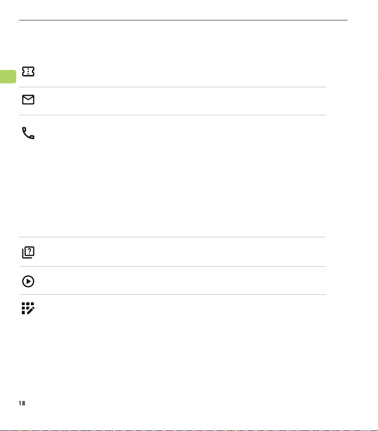Select the grid with pencil icon
Viewport: 378px width, 431px height.
pyautogui.click(x=28, y=308)
